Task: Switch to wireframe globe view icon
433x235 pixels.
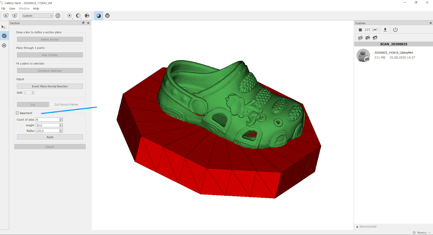Action: (x=107, y=16)
